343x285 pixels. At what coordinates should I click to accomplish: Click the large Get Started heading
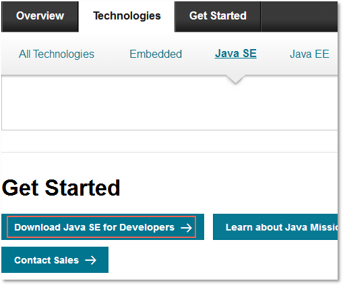coord(61,188)
